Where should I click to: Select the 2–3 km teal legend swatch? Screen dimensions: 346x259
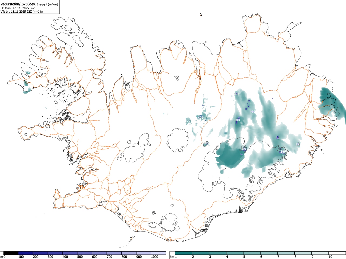pos(201,253)
